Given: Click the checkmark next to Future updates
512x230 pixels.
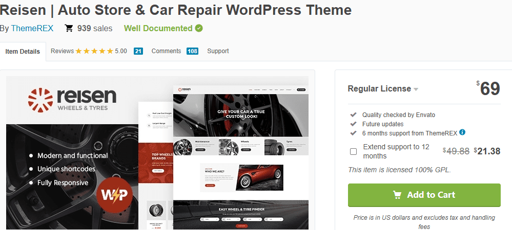Looking at the screenshot, I should (x=353, y=124).
